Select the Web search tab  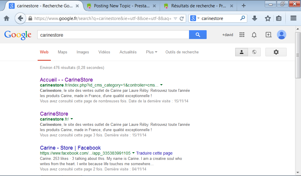pos(44,52)
